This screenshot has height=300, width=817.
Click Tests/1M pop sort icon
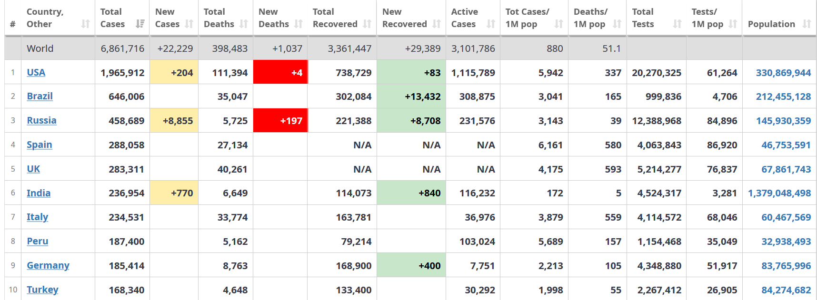click(x=733, y=24)
